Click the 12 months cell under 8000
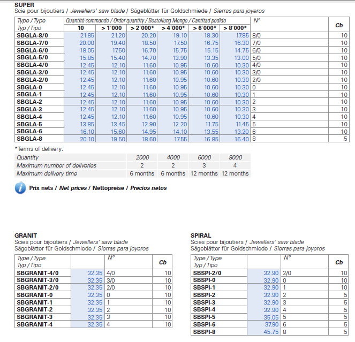Viewport: 355px width, 342px height. click(235, 173)
